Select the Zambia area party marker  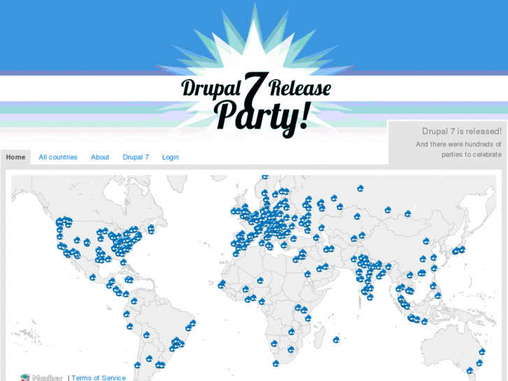291,331
